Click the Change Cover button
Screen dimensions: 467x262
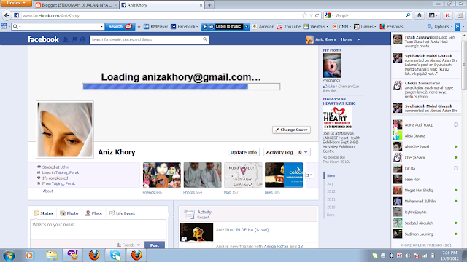(291, 130)
